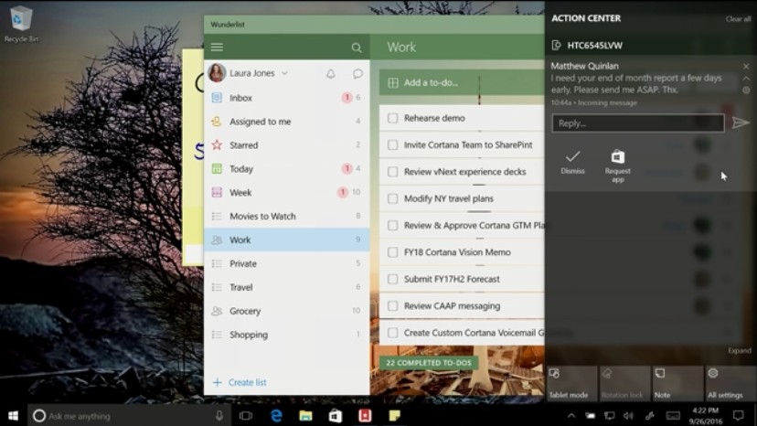Open File Explorer from taskbar

click(306, 416)
